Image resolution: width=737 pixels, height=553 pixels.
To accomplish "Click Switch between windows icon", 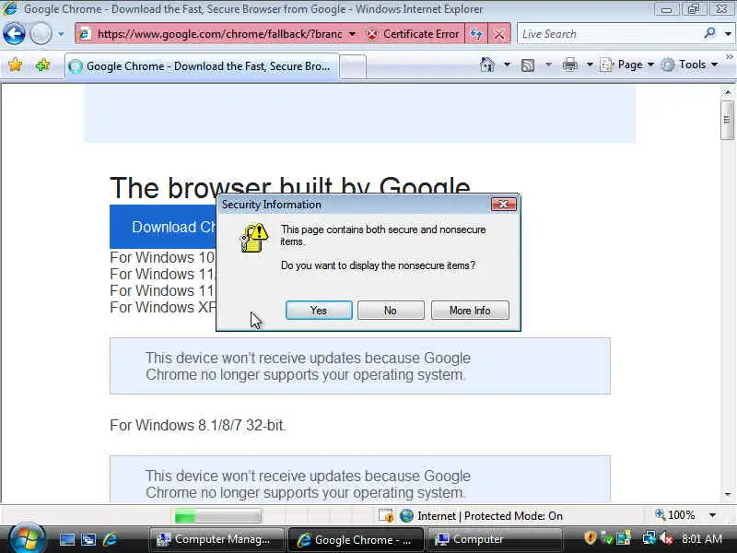I will [x=88, y=539].
